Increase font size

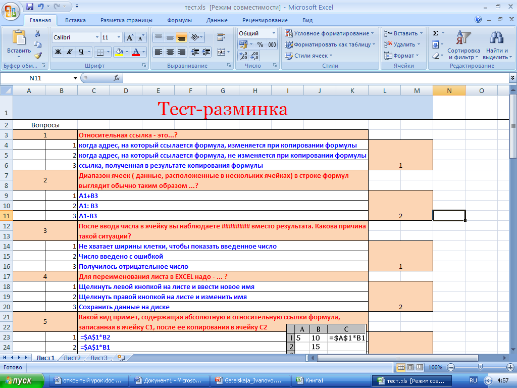(x=130, y=37)
